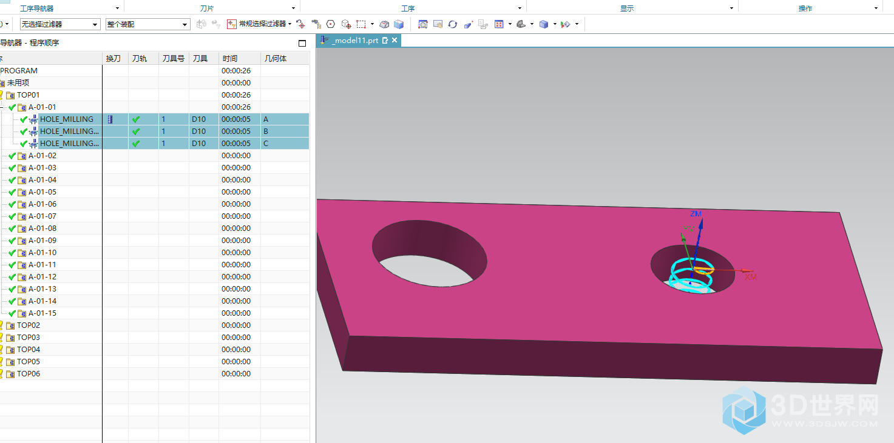Expand the 刀片 ribbon group arrow
This screenshot has height=443, width=894.
[x=294, y=8]
